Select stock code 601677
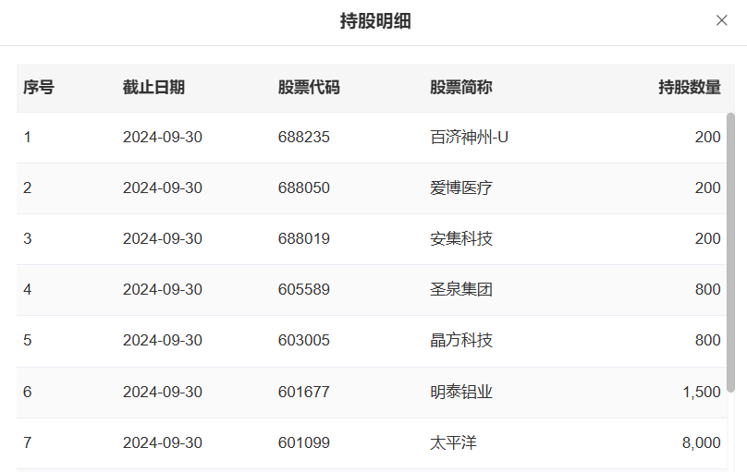747x472 pixels. click(x=304, y=392)
